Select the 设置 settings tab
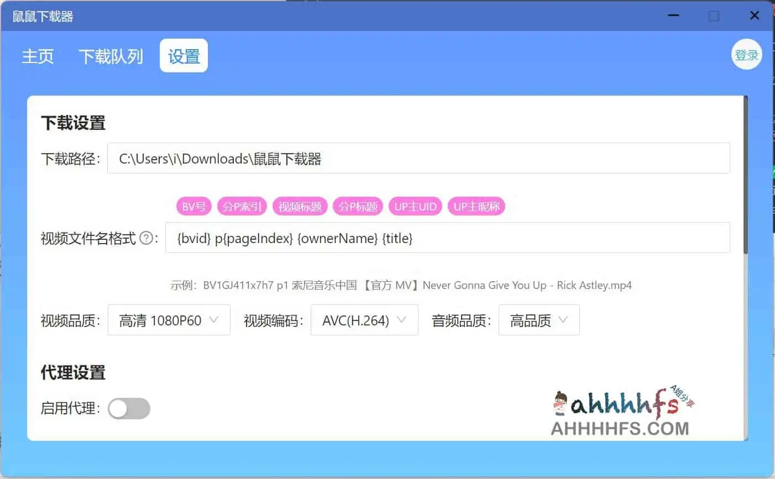The image size is (775, 479). (184, 55)
